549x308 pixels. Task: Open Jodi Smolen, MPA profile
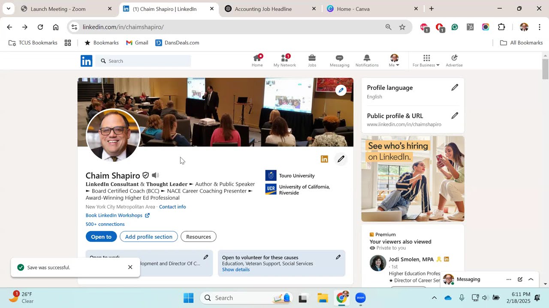[x=411, y=259]
